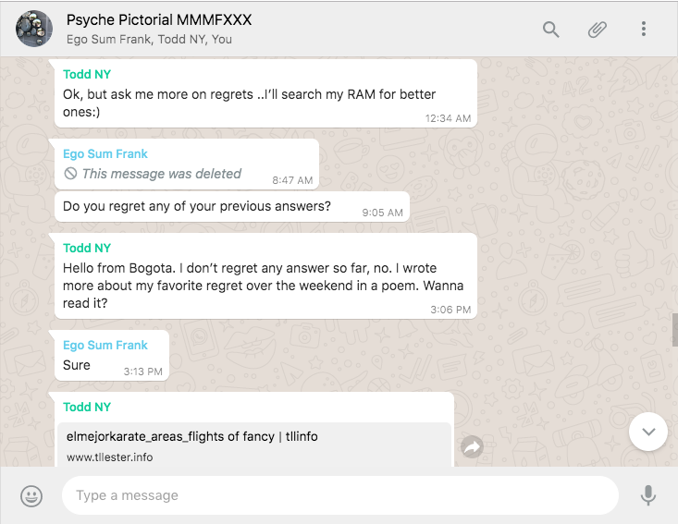Click the forward arrow beside link preview
This screenshot has height=524, width=678.
click(x=472, y=447)
